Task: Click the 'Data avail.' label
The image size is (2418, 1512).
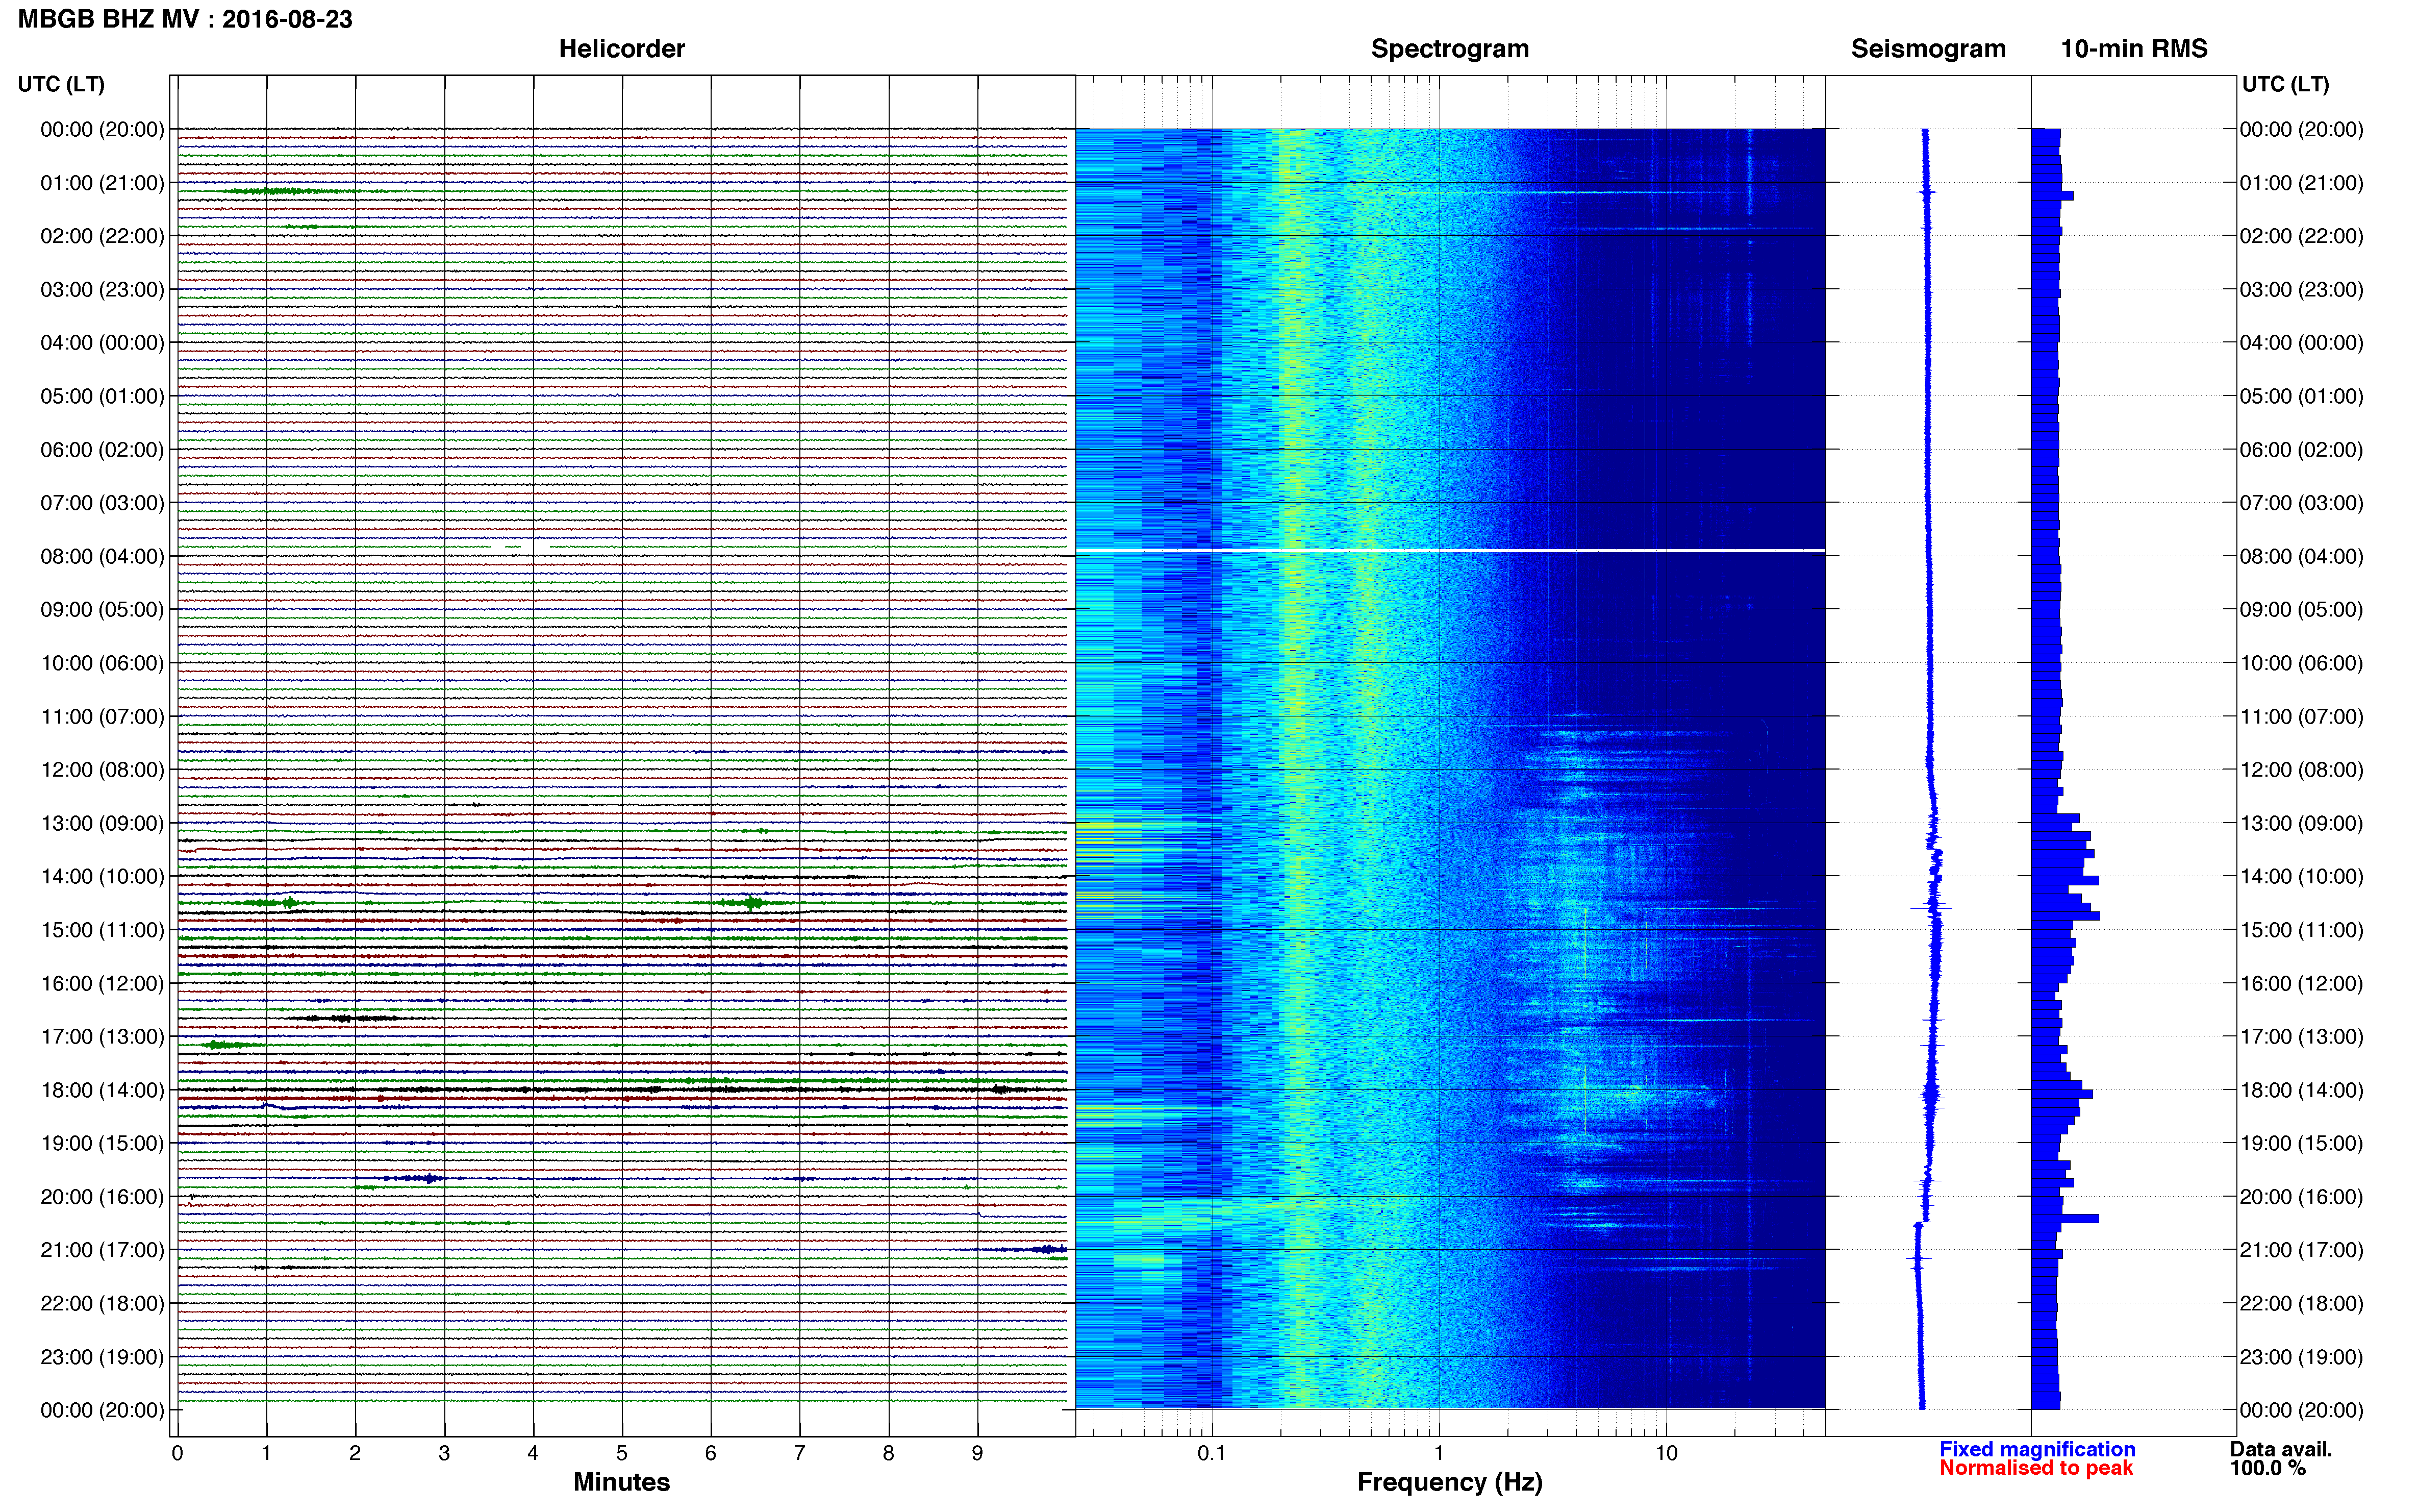Action: pyautogui.click(x=2280, y=1449)
